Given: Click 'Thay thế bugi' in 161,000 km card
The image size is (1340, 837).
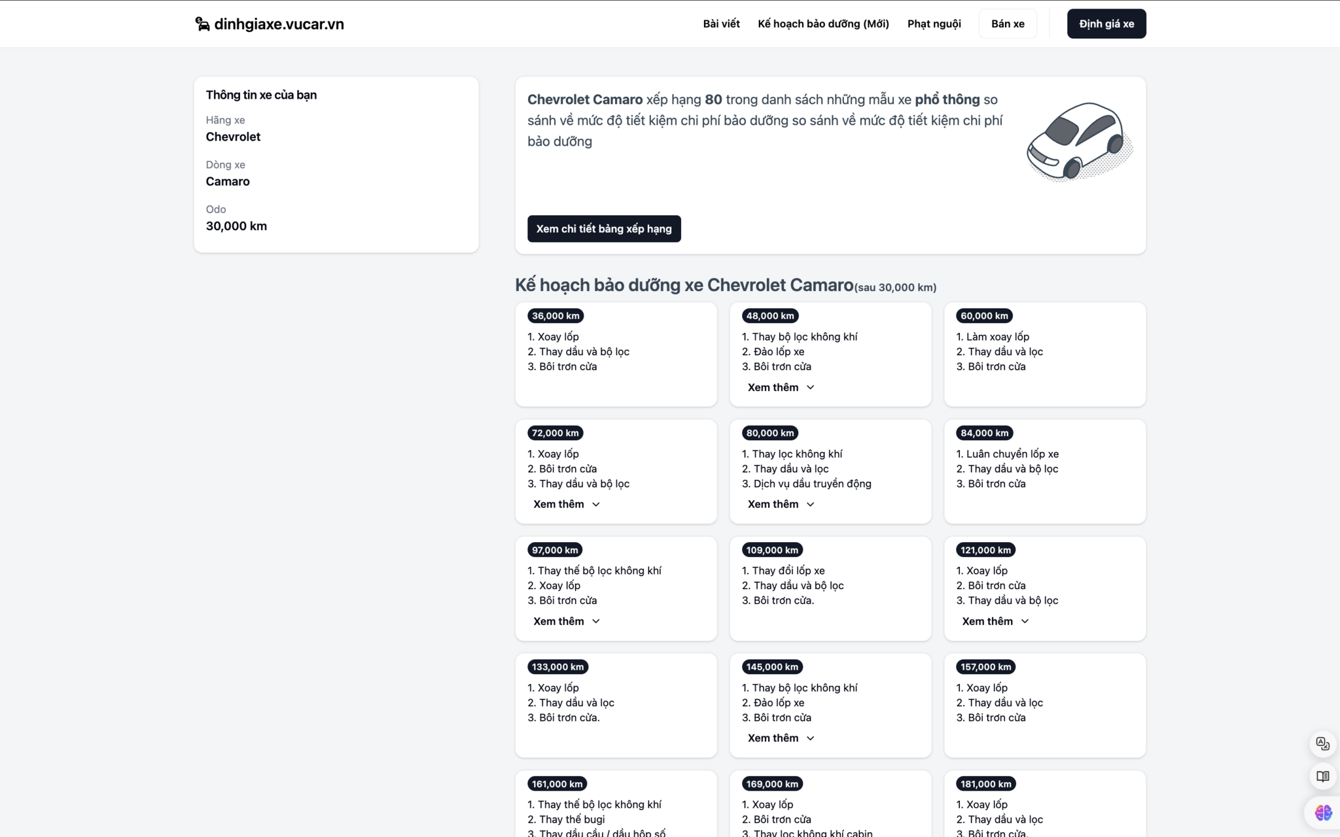Looking at the screenshot, I should (572, 819).
